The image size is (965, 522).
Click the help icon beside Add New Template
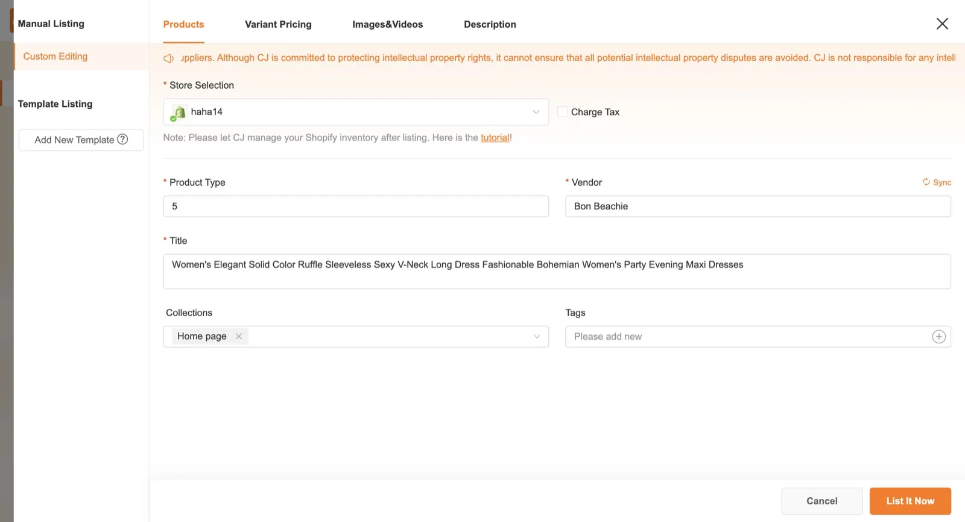[122, 139]
